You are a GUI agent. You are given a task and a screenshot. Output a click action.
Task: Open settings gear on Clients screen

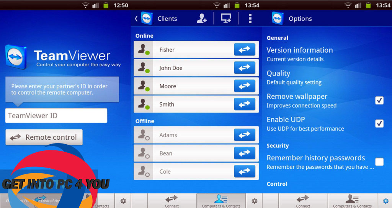click(x=254, y=201)
